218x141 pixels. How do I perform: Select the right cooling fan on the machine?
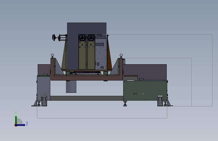pyautogui.click(x=91, y=38)
